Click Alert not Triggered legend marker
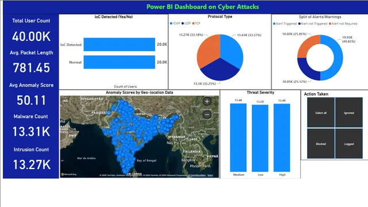Screen dimensions: 368x207 [x=299, y=24]
